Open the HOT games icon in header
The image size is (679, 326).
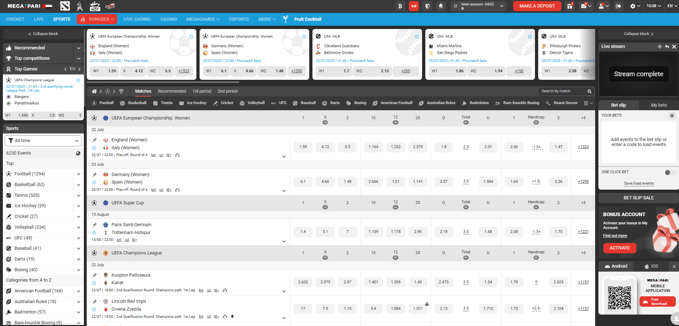[95, 6]
